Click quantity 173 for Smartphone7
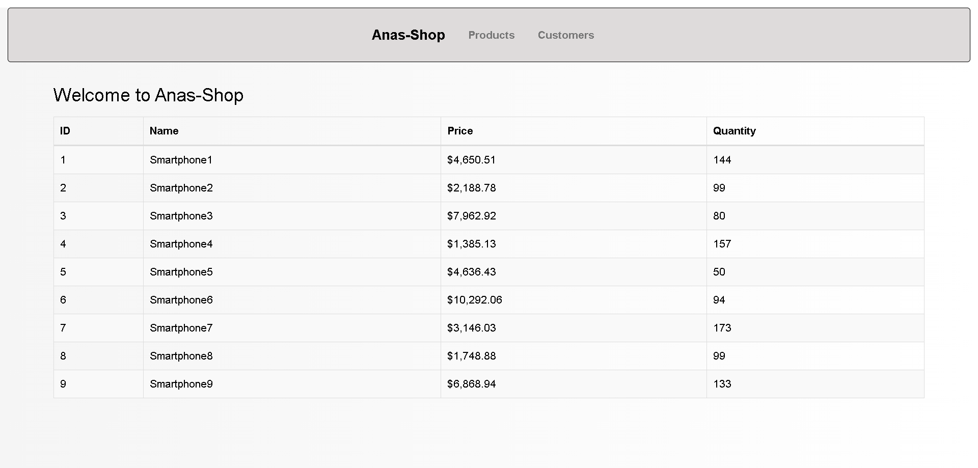 722,328
